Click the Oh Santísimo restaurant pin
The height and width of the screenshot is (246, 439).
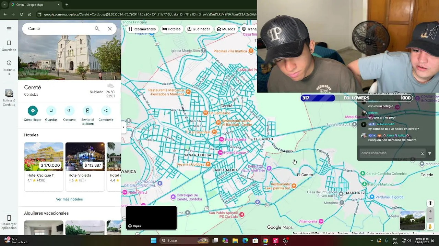[x=205, y=113]
